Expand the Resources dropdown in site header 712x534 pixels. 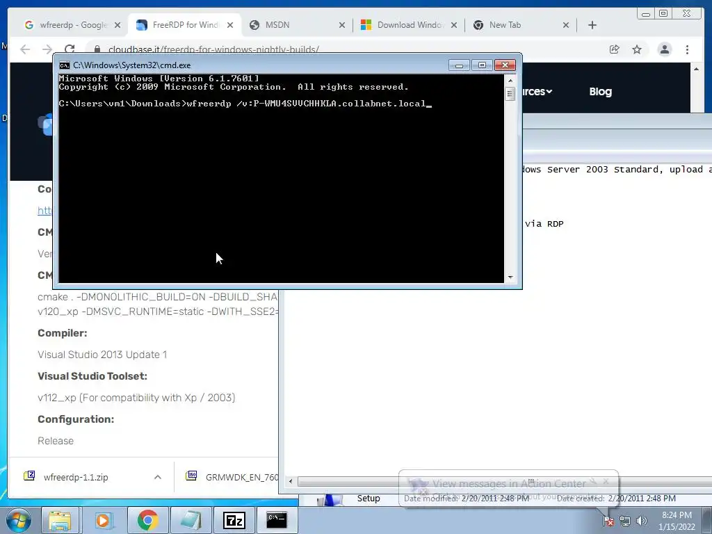(537, 91)
